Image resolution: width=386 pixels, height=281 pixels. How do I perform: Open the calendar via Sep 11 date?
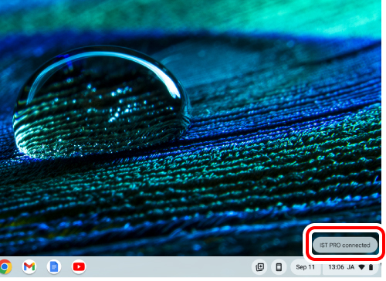tap(306, 267)
